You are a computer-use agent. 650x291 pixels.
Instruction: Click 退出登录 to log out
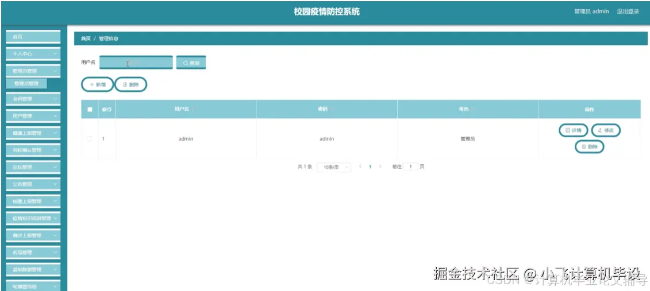coord(628,11)
